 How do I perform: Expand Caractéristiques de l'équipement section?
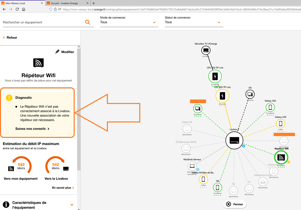click(71, 205)
